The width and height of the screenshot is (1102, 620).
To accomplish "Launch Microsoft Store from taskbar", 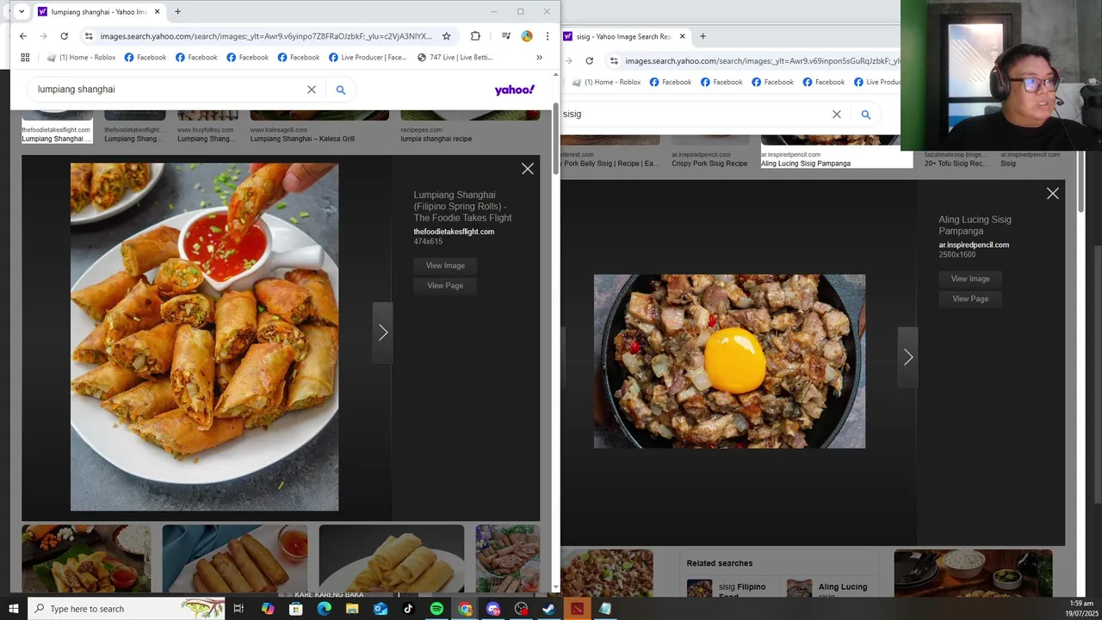I will (295, 609).
